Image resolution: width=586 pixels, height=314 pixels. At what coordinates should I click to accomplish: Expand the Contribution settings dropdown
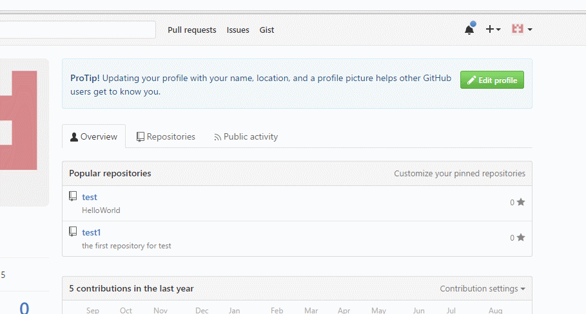[x=482, y=289]
